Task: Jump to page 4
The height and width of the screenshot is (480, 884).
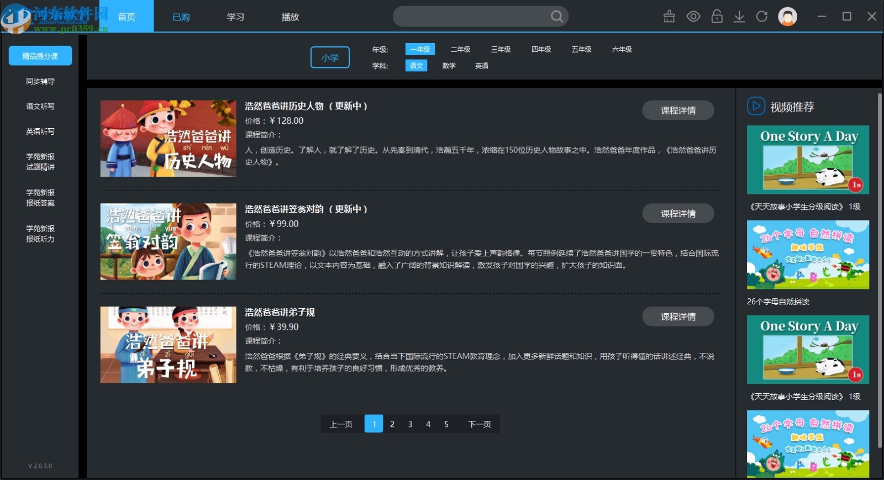Action: pyautogui.click(x=428, y=424)
